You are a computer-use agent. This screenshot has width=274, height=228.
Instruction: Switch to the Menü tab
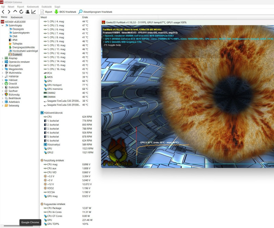click(4, 17)
